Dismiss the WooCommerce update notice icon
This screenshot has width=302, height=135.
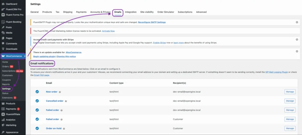coord(297,51)
